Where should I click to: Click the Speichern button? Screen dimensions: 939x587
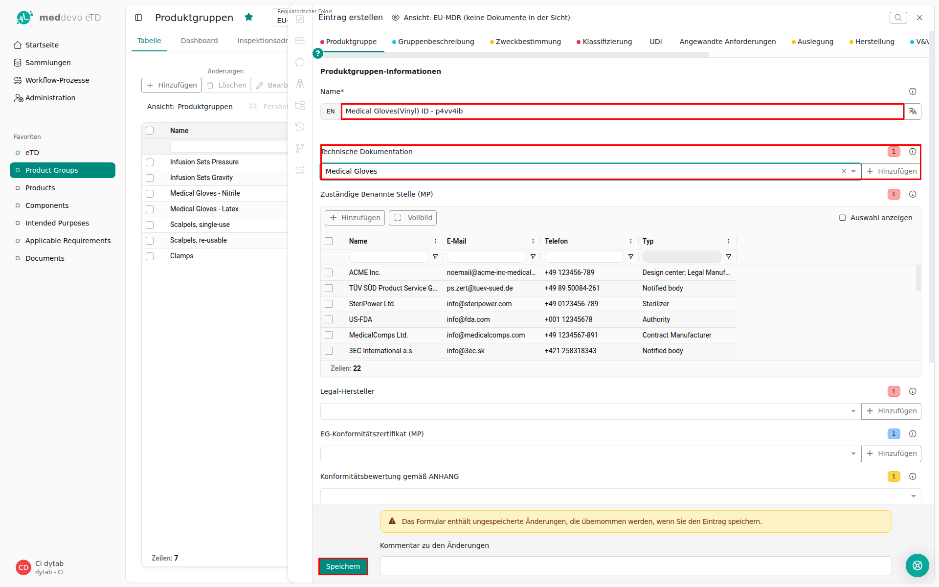343,566
